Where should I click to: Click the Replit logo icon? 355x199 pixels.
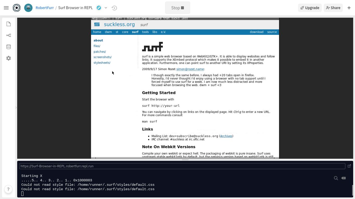pyautogui.click(x=17, y=8)
